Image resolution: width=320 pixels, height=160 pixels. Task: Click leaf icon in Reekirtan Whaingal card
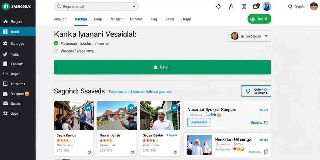point(265,152)
